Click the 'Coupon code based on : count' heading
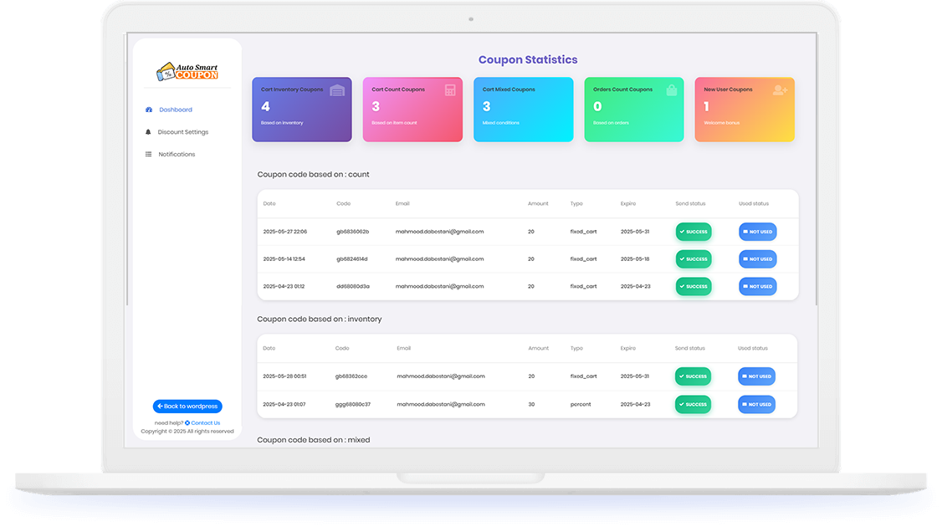Screen dimensions: 942x527 [x=313, y=174]
